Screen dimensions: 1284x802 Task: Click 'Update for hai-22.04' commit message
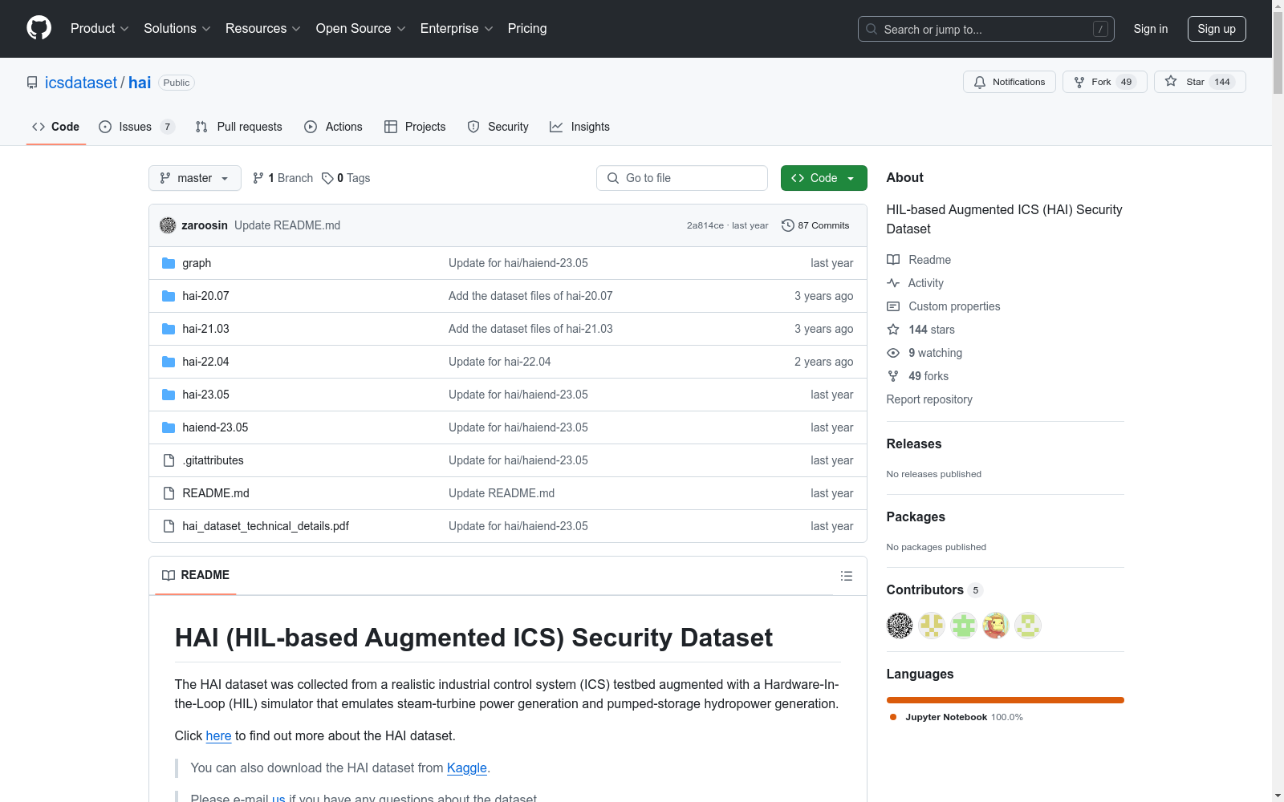coord(499,362)
